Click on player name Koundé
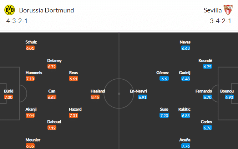 (205, 60)
